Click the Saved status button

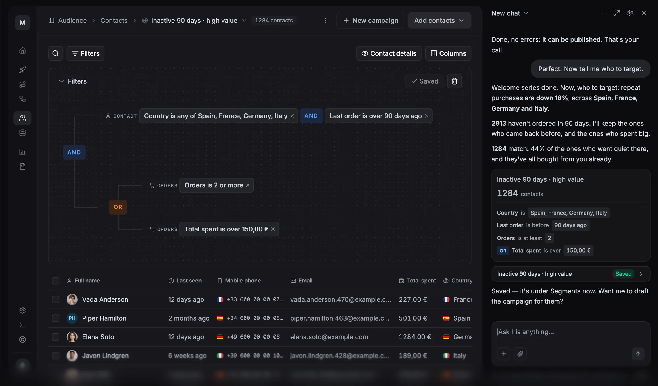click(x=425, y=81)
